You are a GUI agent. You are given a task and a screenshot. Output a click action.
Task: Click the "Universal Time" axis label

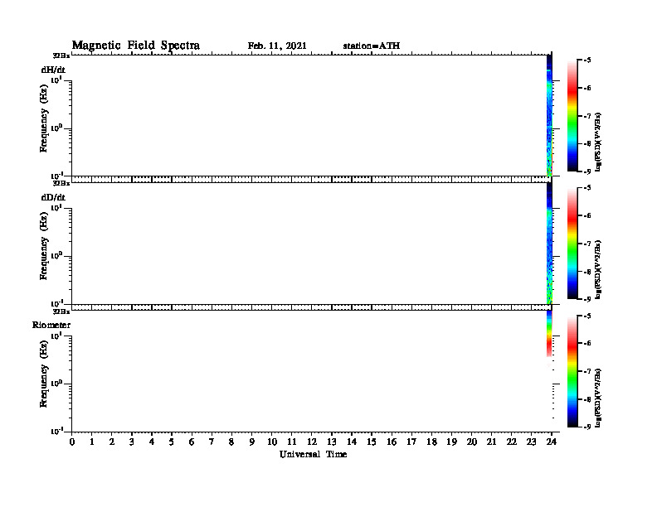313,454
